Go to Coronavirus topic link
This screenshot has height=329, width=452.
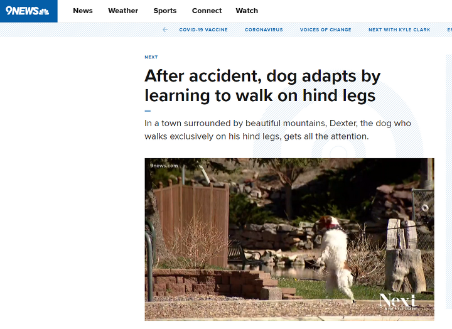click(x=264, y=30)
